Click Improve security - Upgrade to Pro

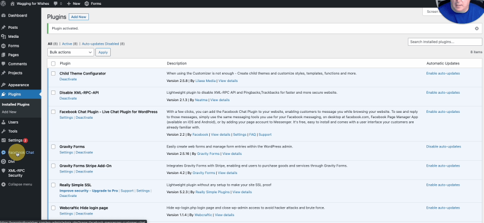coord(88,191)
